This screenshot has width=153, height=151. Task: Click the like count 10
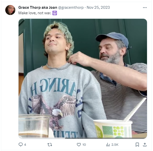[x=84, y=145]
